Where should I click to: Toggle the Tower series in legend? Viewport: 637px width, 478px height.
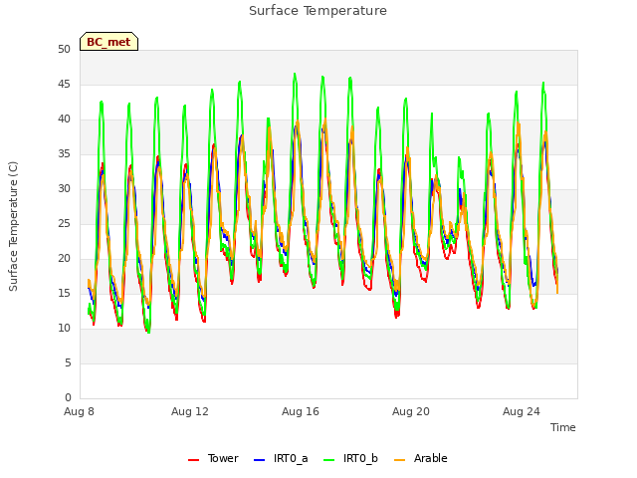pyautogui.click(x=213, y=458)
